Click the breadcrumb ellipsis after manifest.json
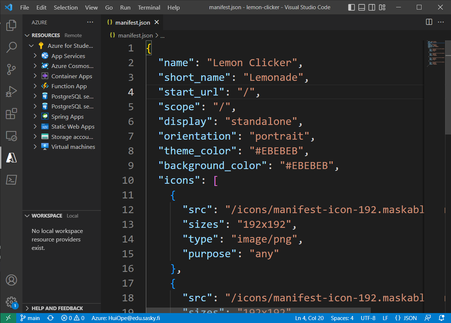The width and height of the screenshot is (451, 323). tap(162, 36)
